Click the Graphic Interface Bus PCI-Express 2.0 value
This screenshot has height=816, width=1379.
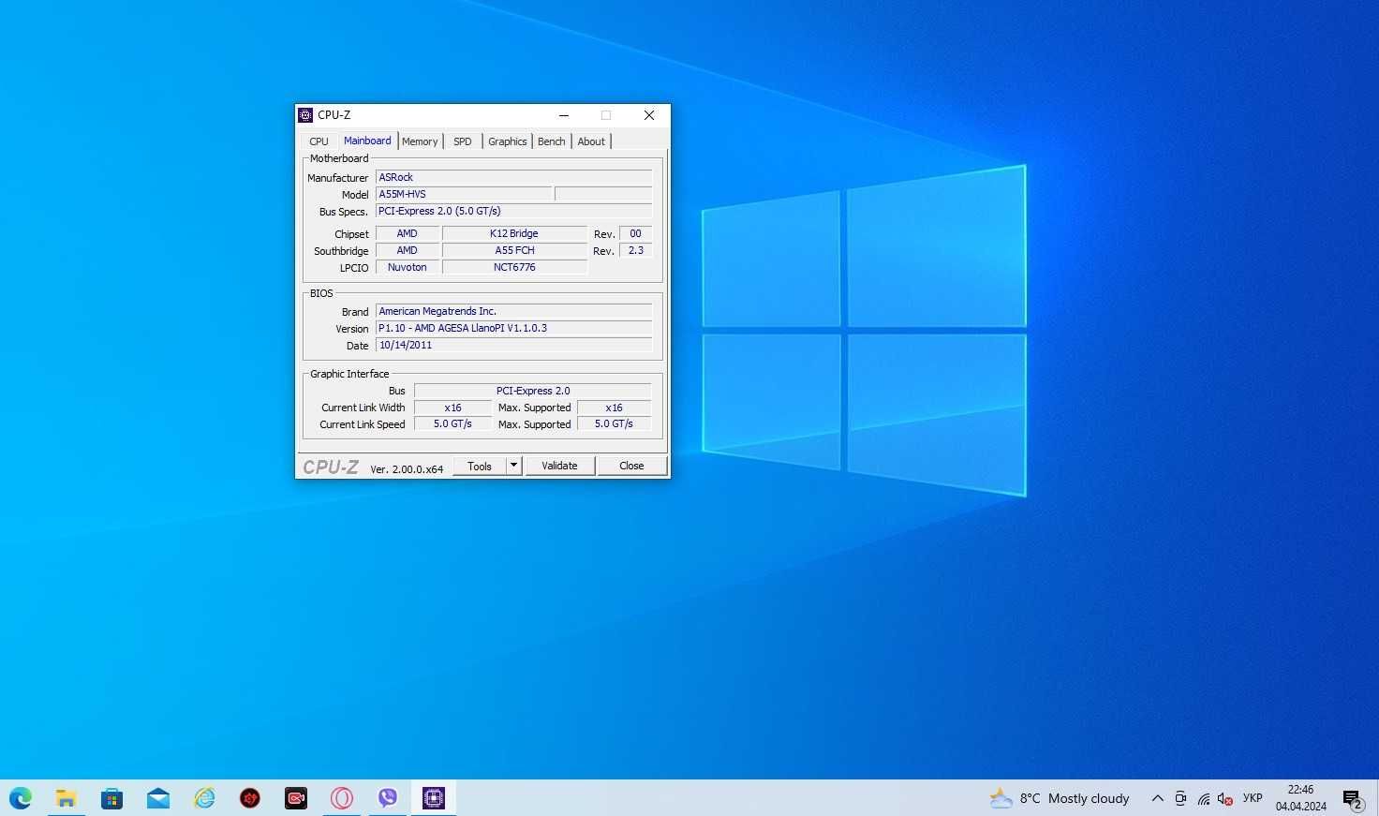coord(532,391)
